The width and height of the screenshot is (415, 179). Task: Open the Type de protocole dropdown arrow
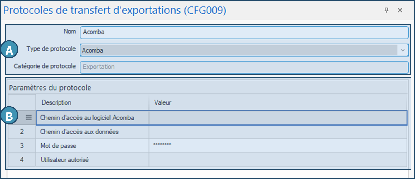tap(403, 50)
